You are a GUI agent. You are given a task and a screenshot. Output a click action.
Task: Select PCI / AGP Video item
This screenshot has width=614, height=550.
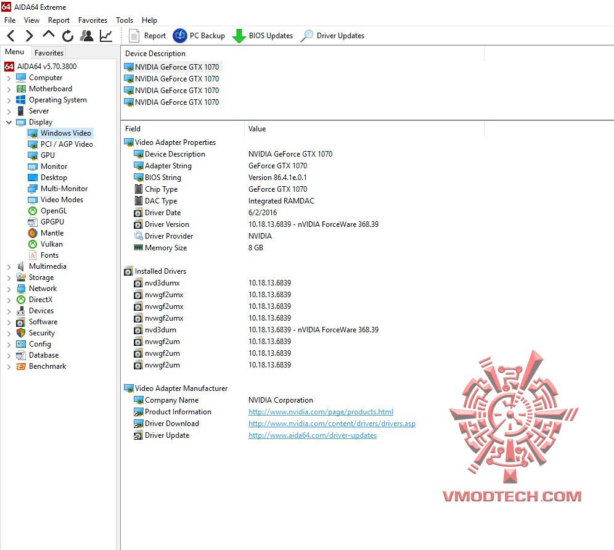[x=60, y=144]
